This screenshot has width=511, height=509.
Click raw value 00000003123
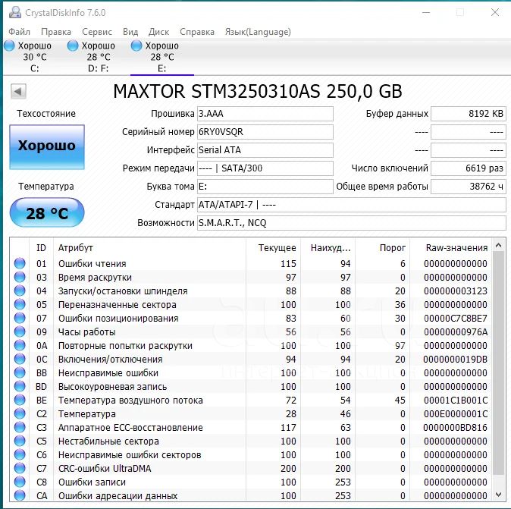455,291
